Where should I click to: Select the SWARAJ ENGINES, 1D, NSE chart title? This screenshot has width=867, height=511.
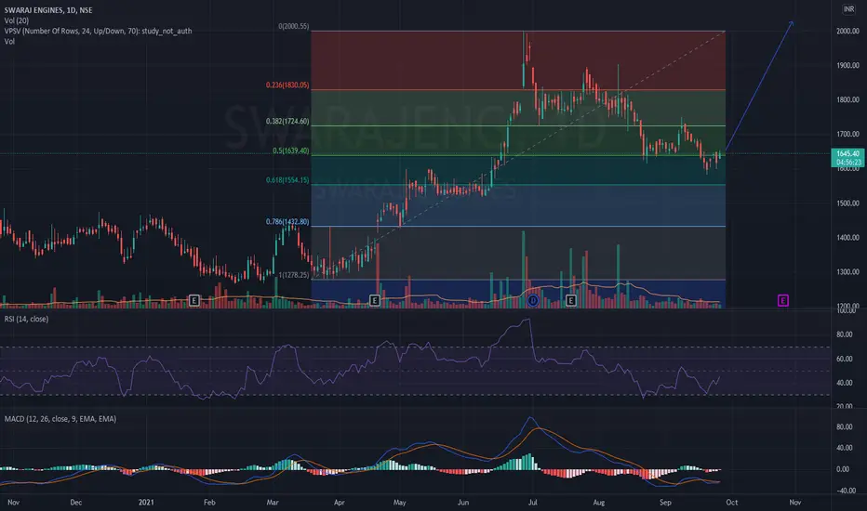point(48,10)
